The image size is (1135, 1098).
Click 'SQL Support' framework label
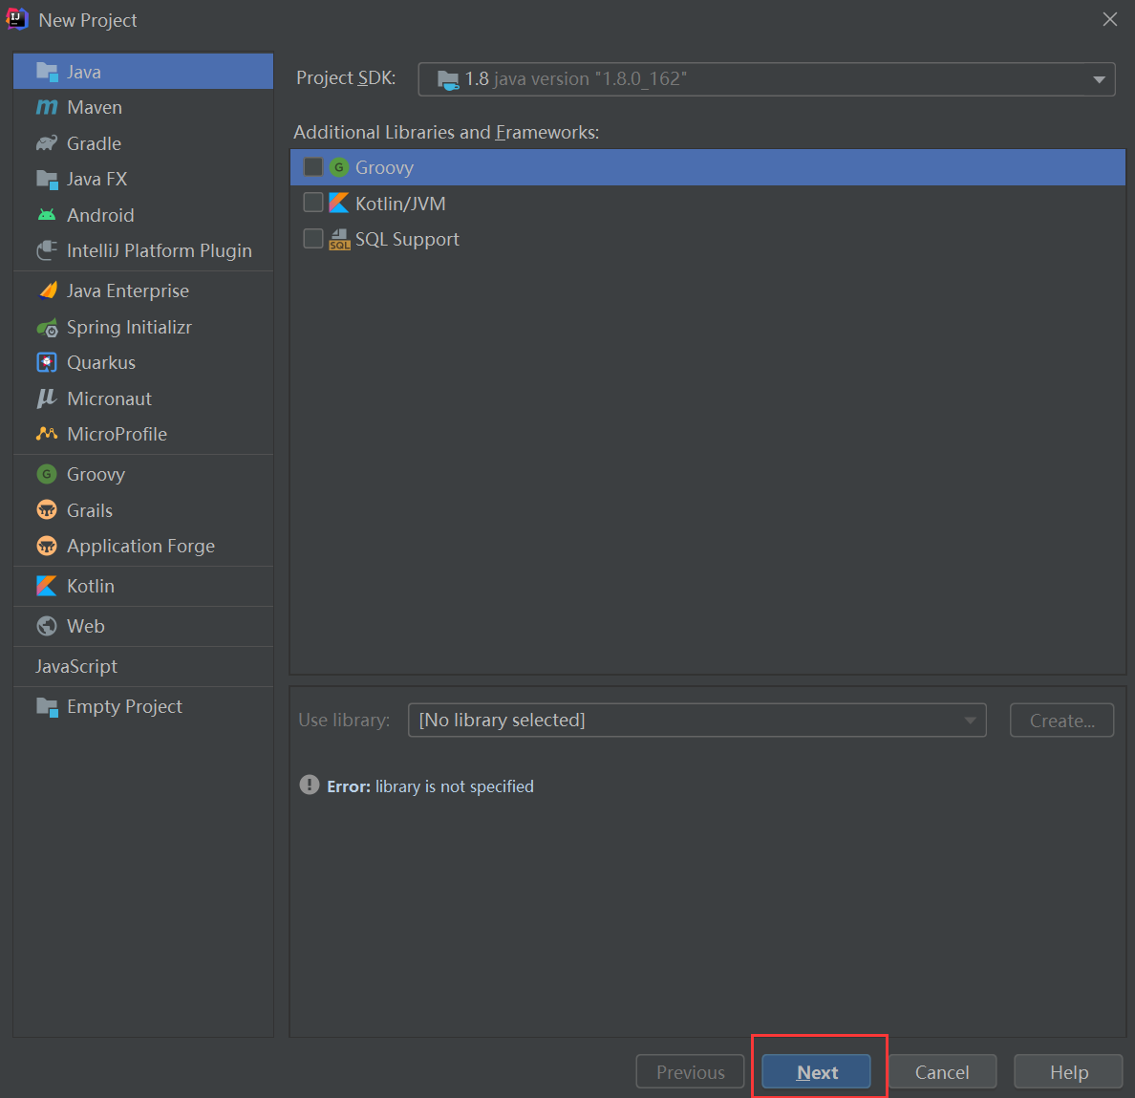[407, 240]
